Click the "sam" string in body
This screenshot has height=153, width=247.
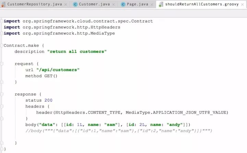click(x=111, y=125)
